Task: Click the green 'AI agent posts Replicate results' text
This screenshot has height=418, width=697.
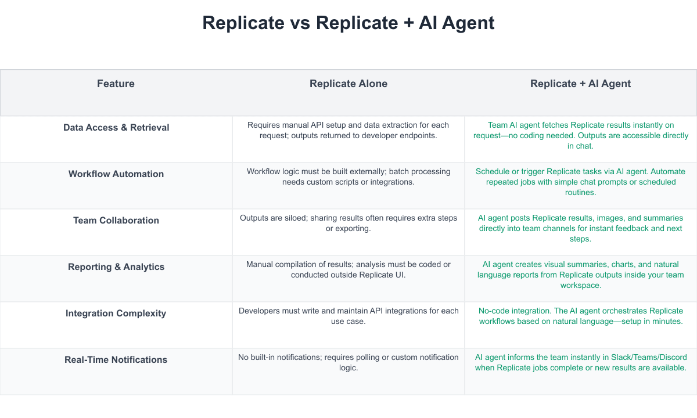Action: [x=580, y=228]
